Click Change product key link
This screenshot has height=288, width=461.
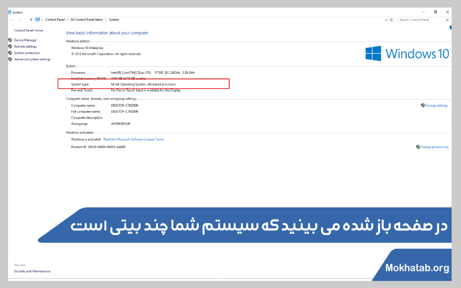(434, 147)
